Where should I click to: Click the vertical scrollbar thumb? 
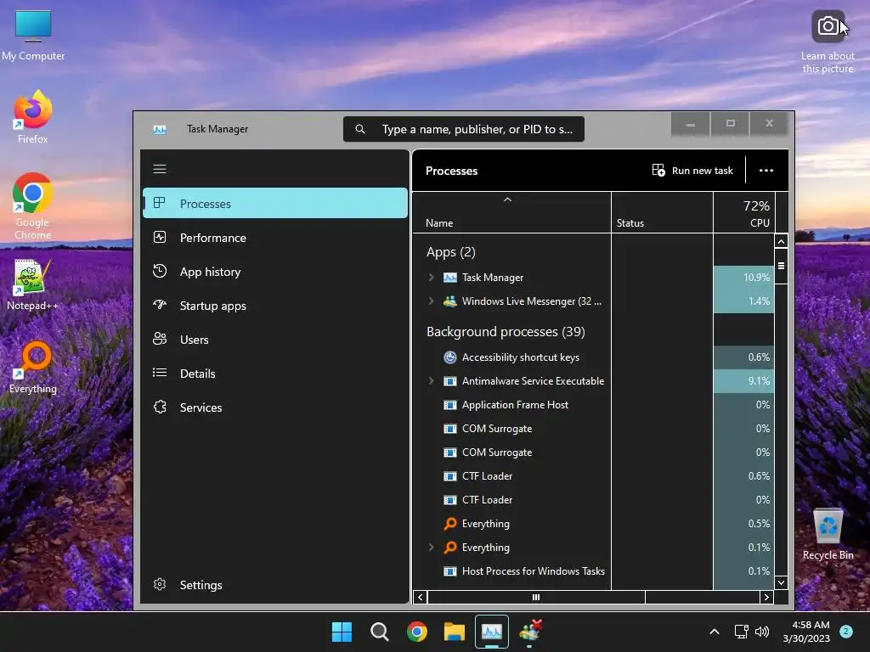[782, 266]
